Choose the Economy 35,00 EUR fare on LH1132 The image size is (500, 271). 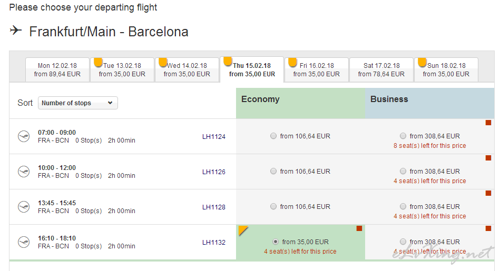(276, 242)
